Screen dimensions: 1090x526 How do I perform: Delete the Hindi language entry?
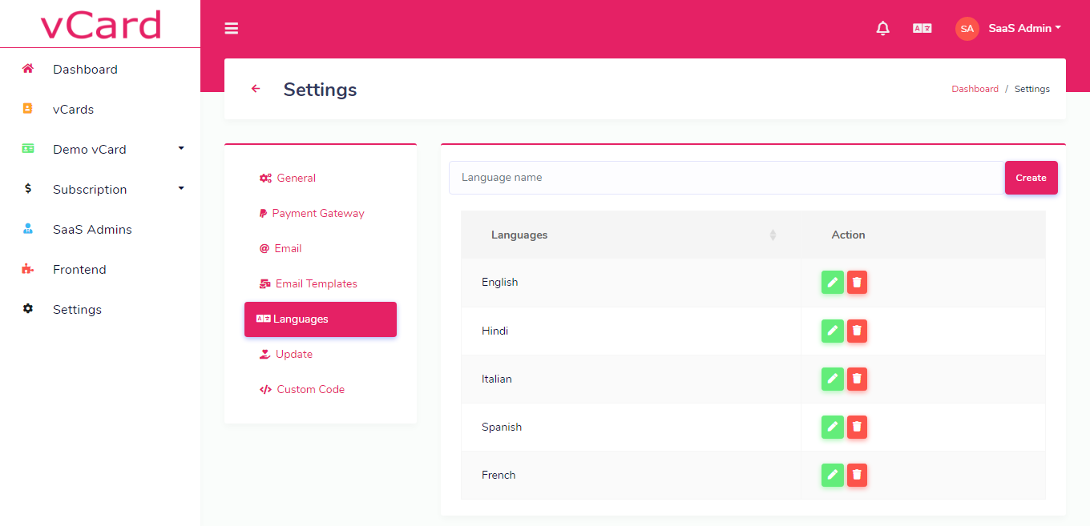point(857,331)
